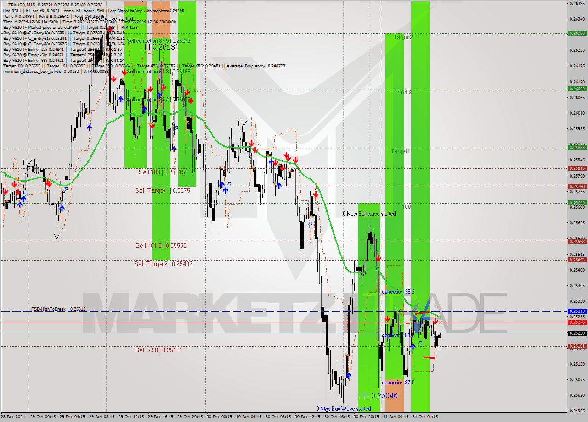Click the '0 New Sell wave started' label mid-chart
The height and width of the screenshot is (422, 588).
(369, 214)
